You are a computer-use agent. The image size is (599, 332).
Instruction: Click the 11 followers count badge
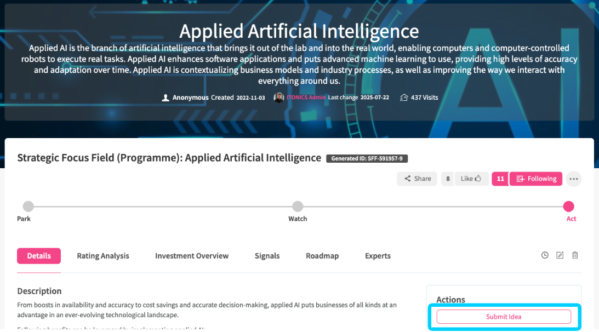pyautogui.click(x=500, y=179)
